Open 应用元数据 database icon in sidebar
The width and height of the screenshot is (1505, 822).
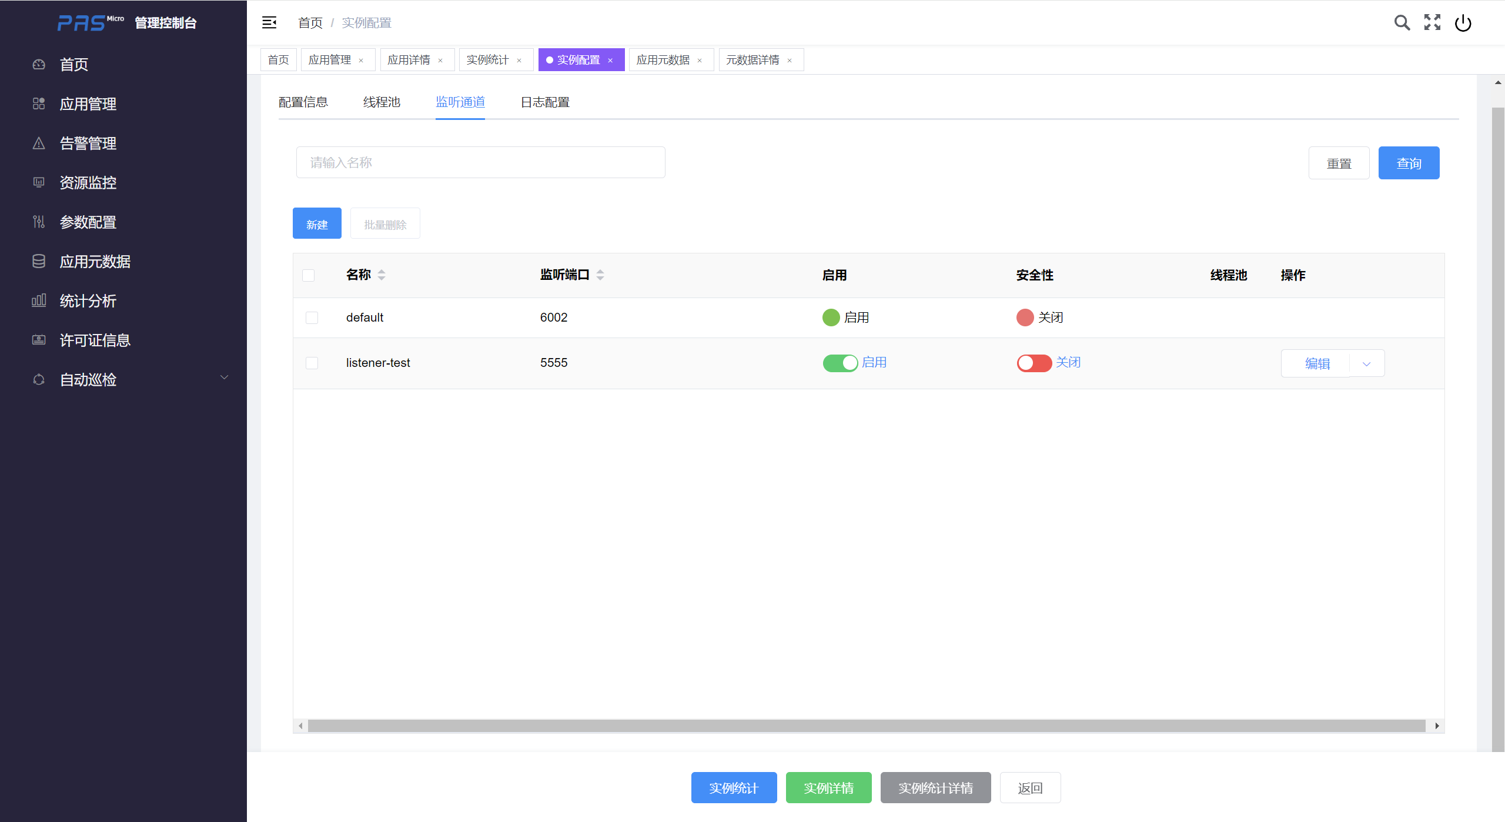coord(39,261)
